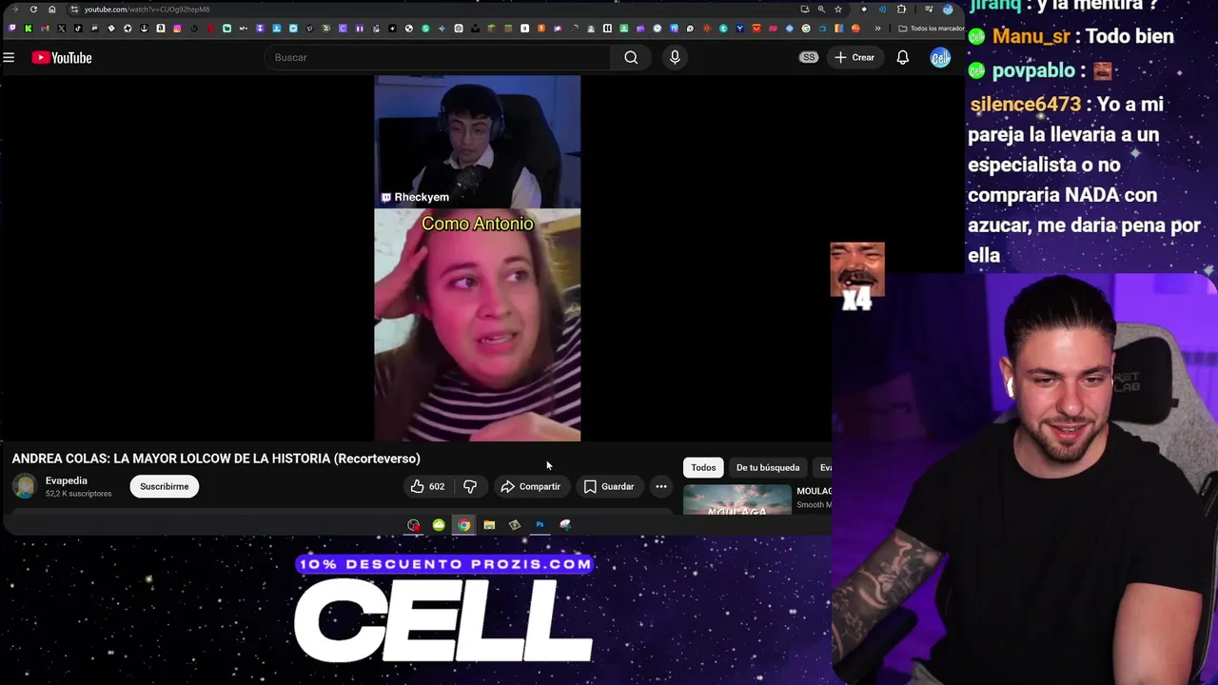Click the video player area
Image resolution: width=1218 pixels, height=685 pixels.
pyautogui.click(x=478, y=259)
